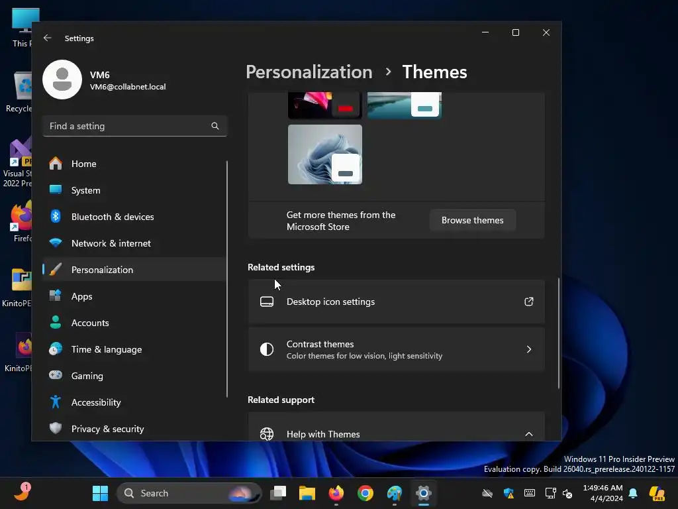Open Network & internet settings
This screenshot has width=678, height=509.
point(134,243)
